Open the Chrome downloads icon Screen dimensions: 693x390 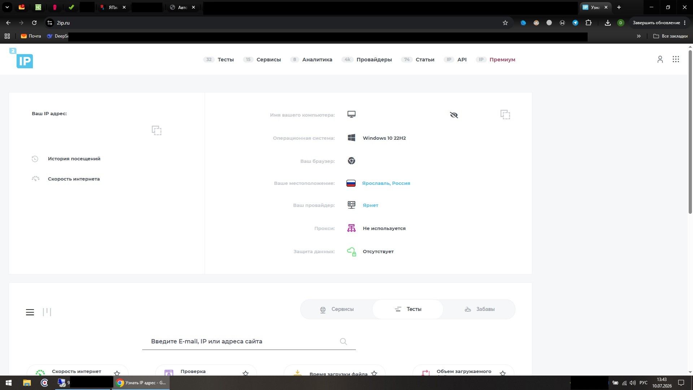pyautogui.click(x=608, y=23)
